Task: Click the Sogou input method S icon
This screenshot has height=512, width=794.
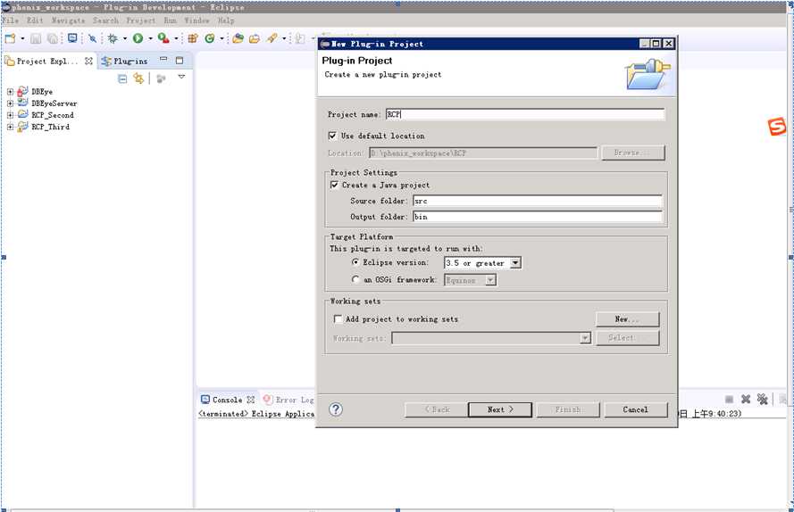Action: pyautogui.click(x=777, y=127)
